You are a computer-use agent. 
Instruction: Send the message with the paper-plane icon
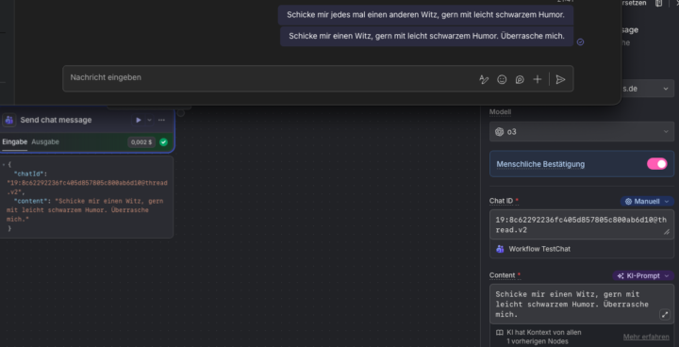pyautogui.click(x=560, y=80)
